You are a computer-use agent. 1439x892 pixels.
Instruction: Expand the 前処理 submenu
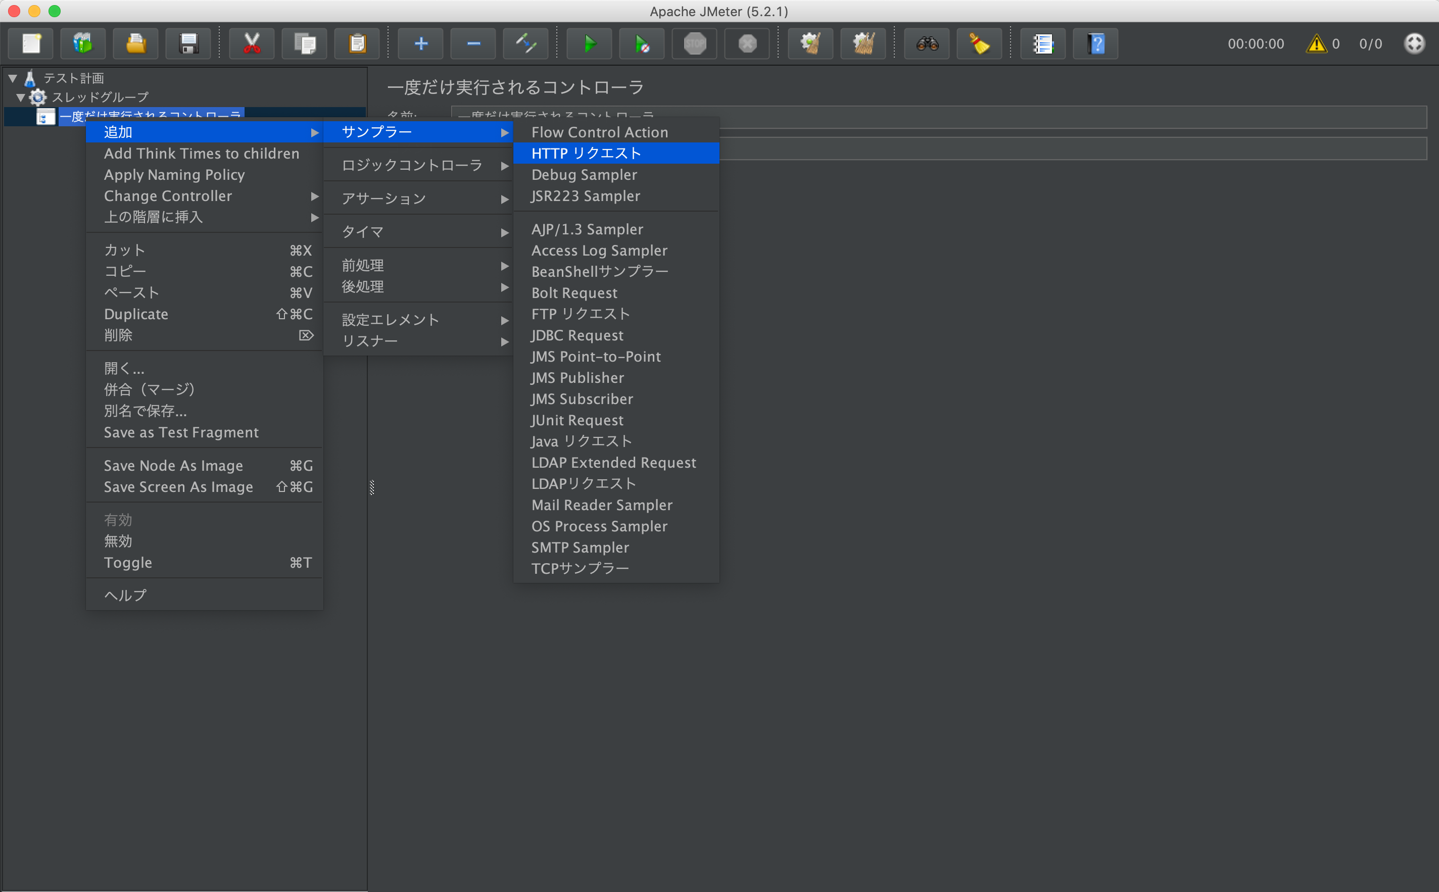[x=418, y=266]
